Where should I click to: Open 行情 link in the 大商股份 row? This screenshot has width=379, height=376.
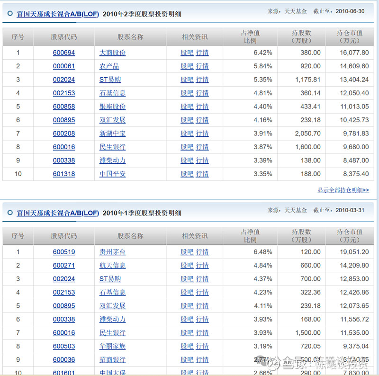point(202,53)
